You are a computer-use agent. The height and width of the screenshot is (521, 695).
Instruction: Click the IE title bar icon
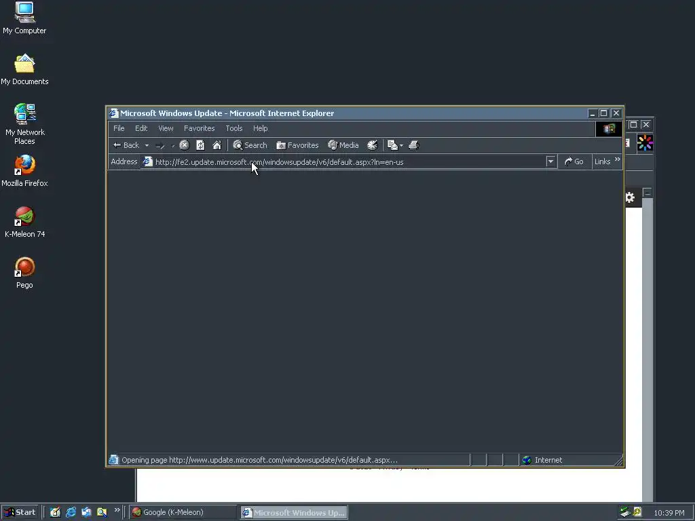point(114,113)
